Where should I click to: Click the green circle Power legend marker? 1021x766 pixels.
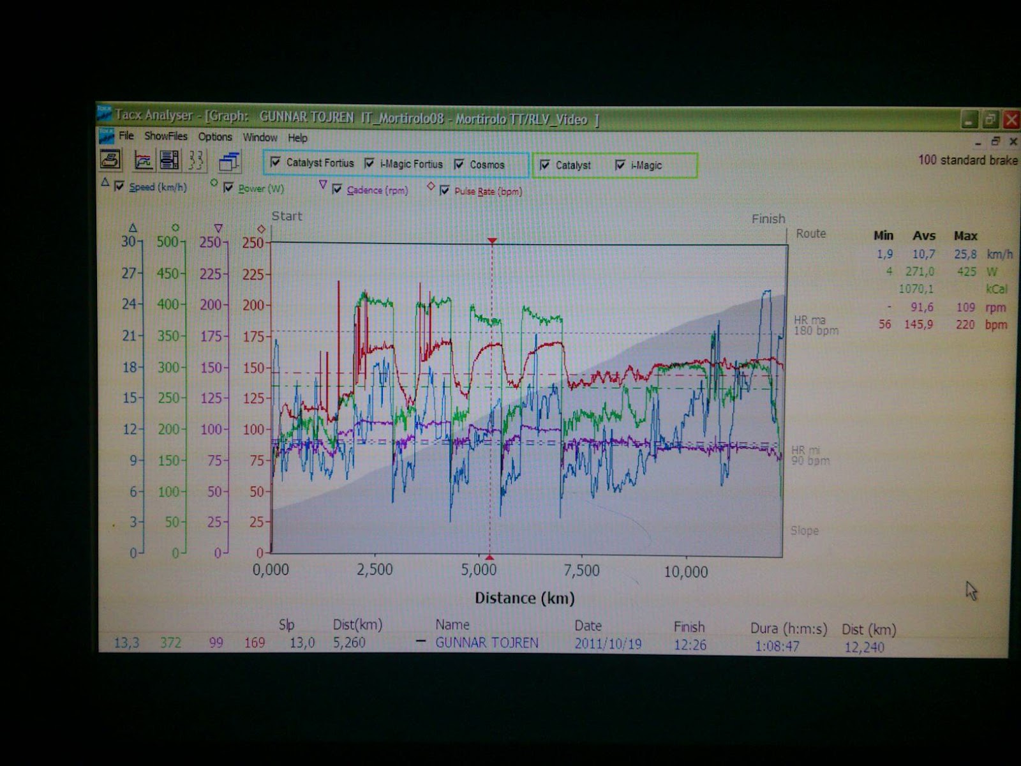point(214,183)
